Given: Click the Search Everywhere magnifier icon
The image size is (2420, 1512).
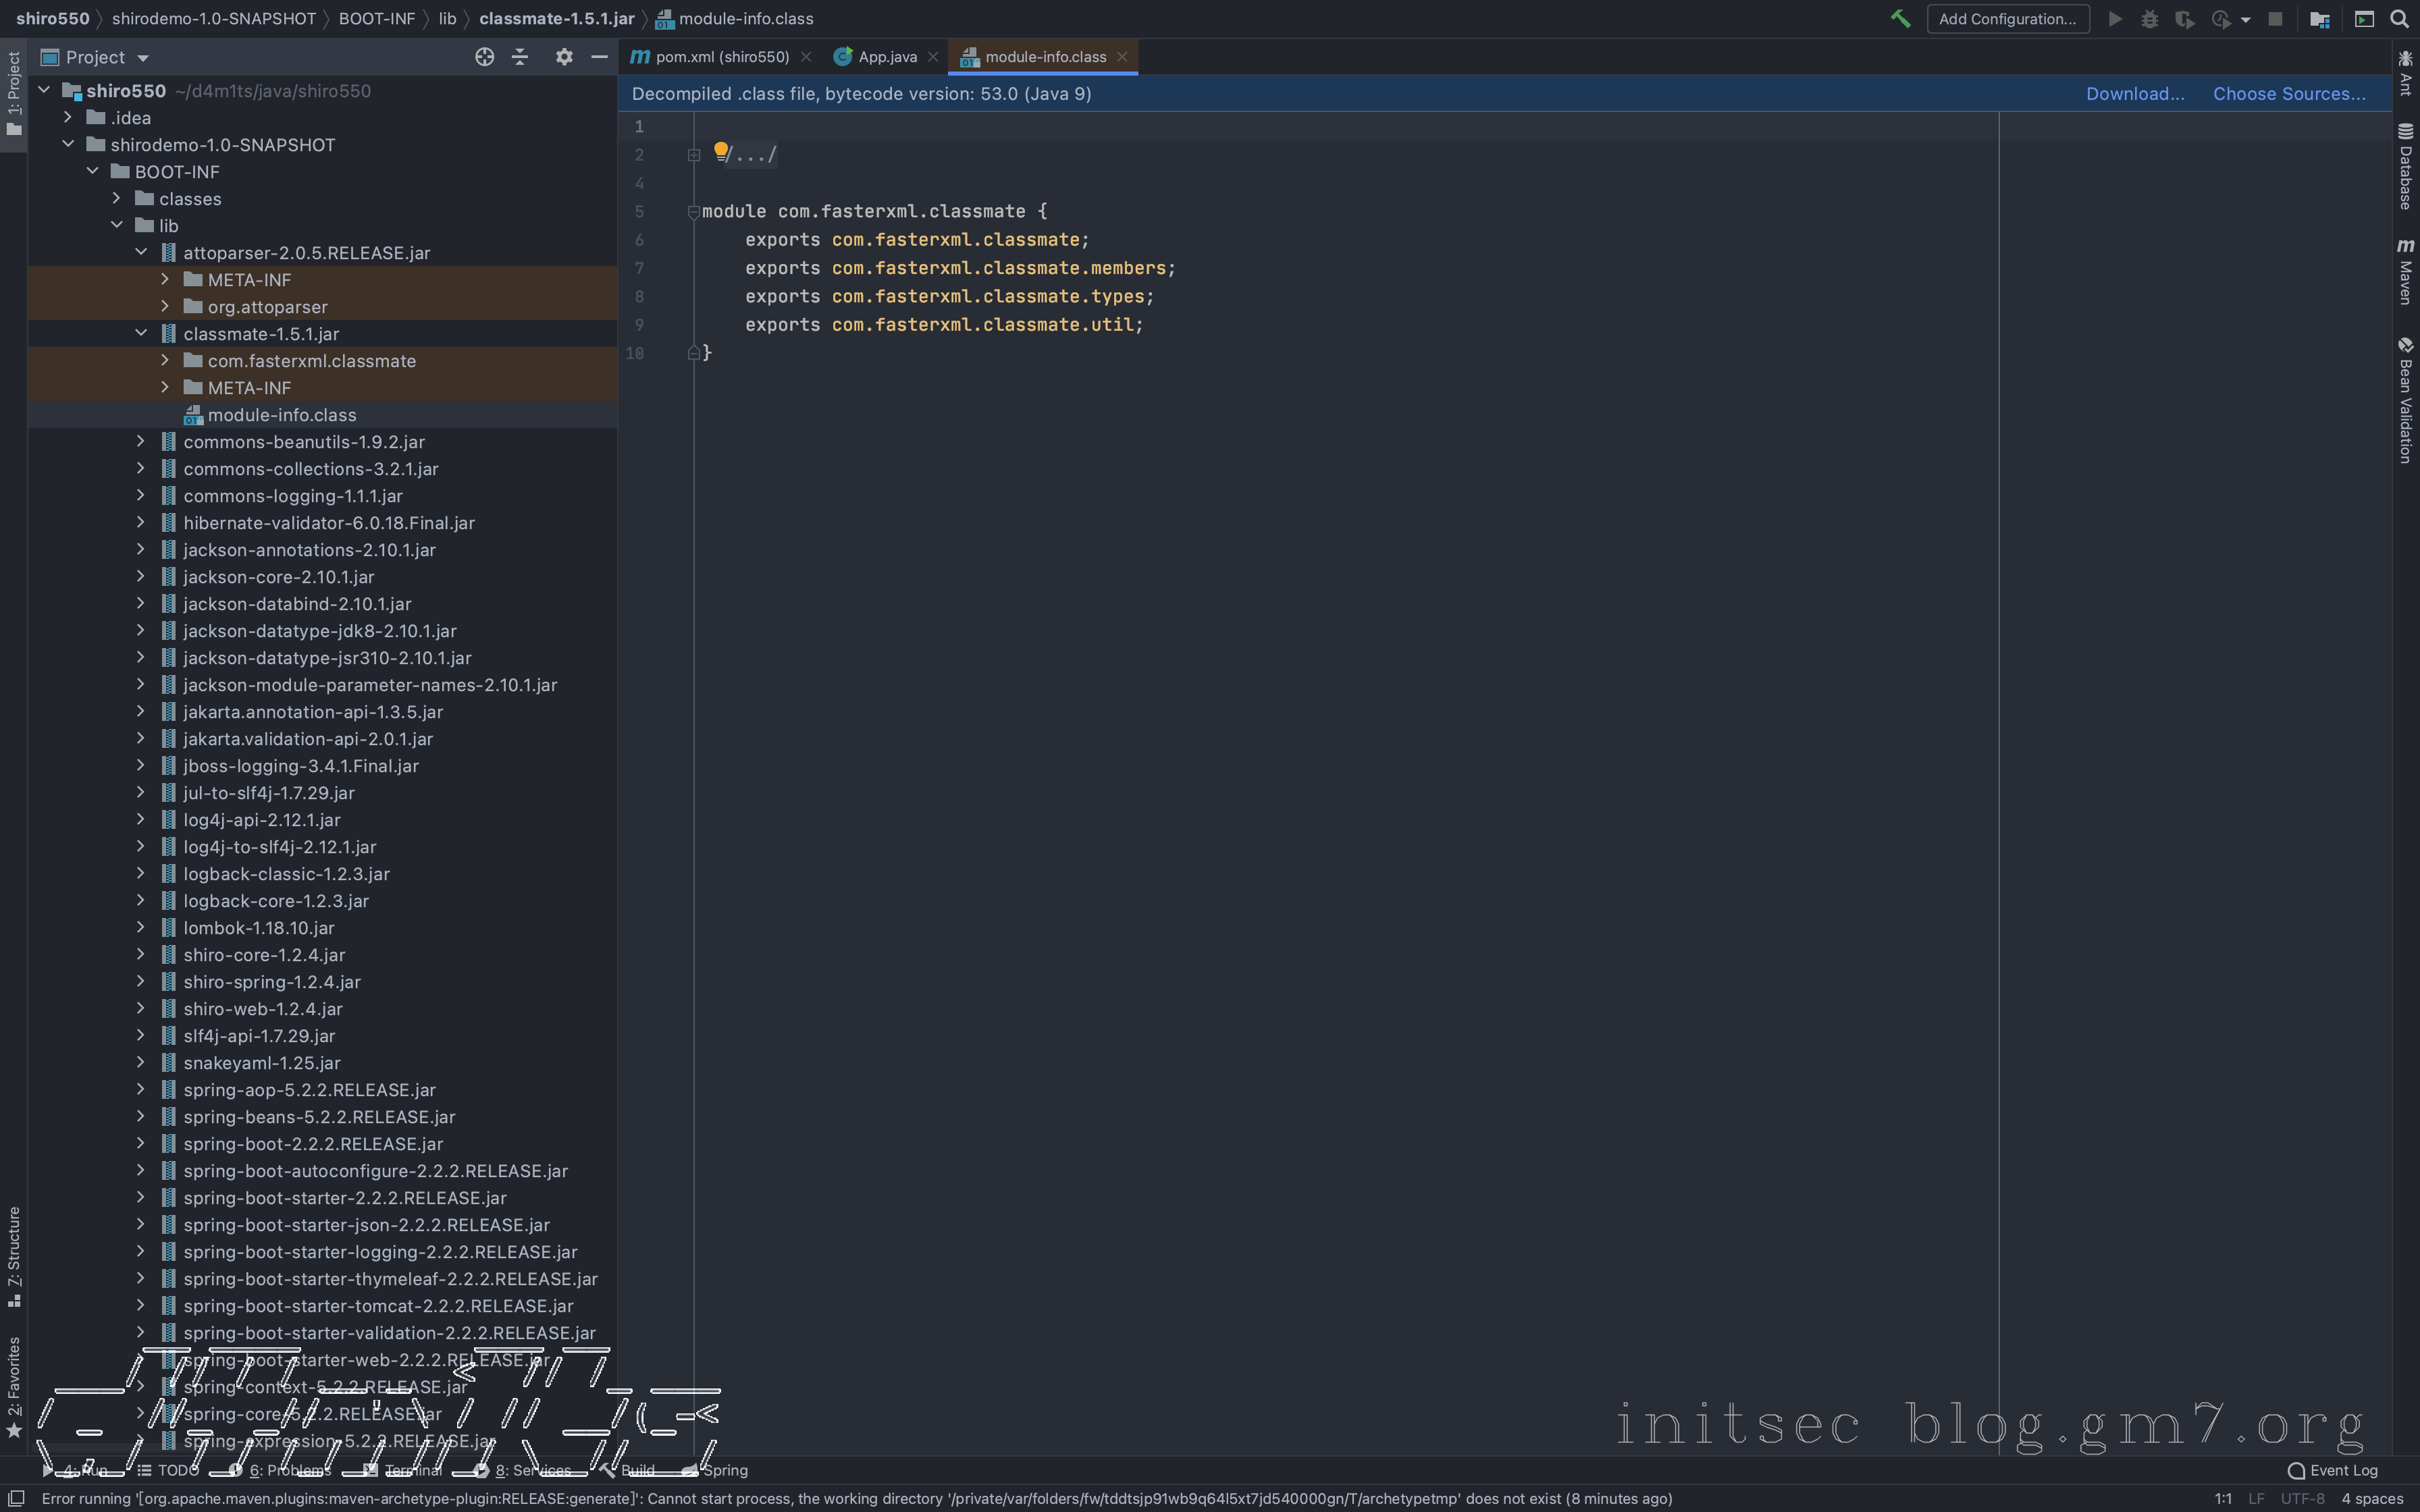Looking at the screenshot, I should tap(2399, 19).
